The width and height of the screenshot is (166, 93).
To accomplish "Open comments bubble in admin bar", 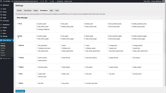I will coord(47,1).
